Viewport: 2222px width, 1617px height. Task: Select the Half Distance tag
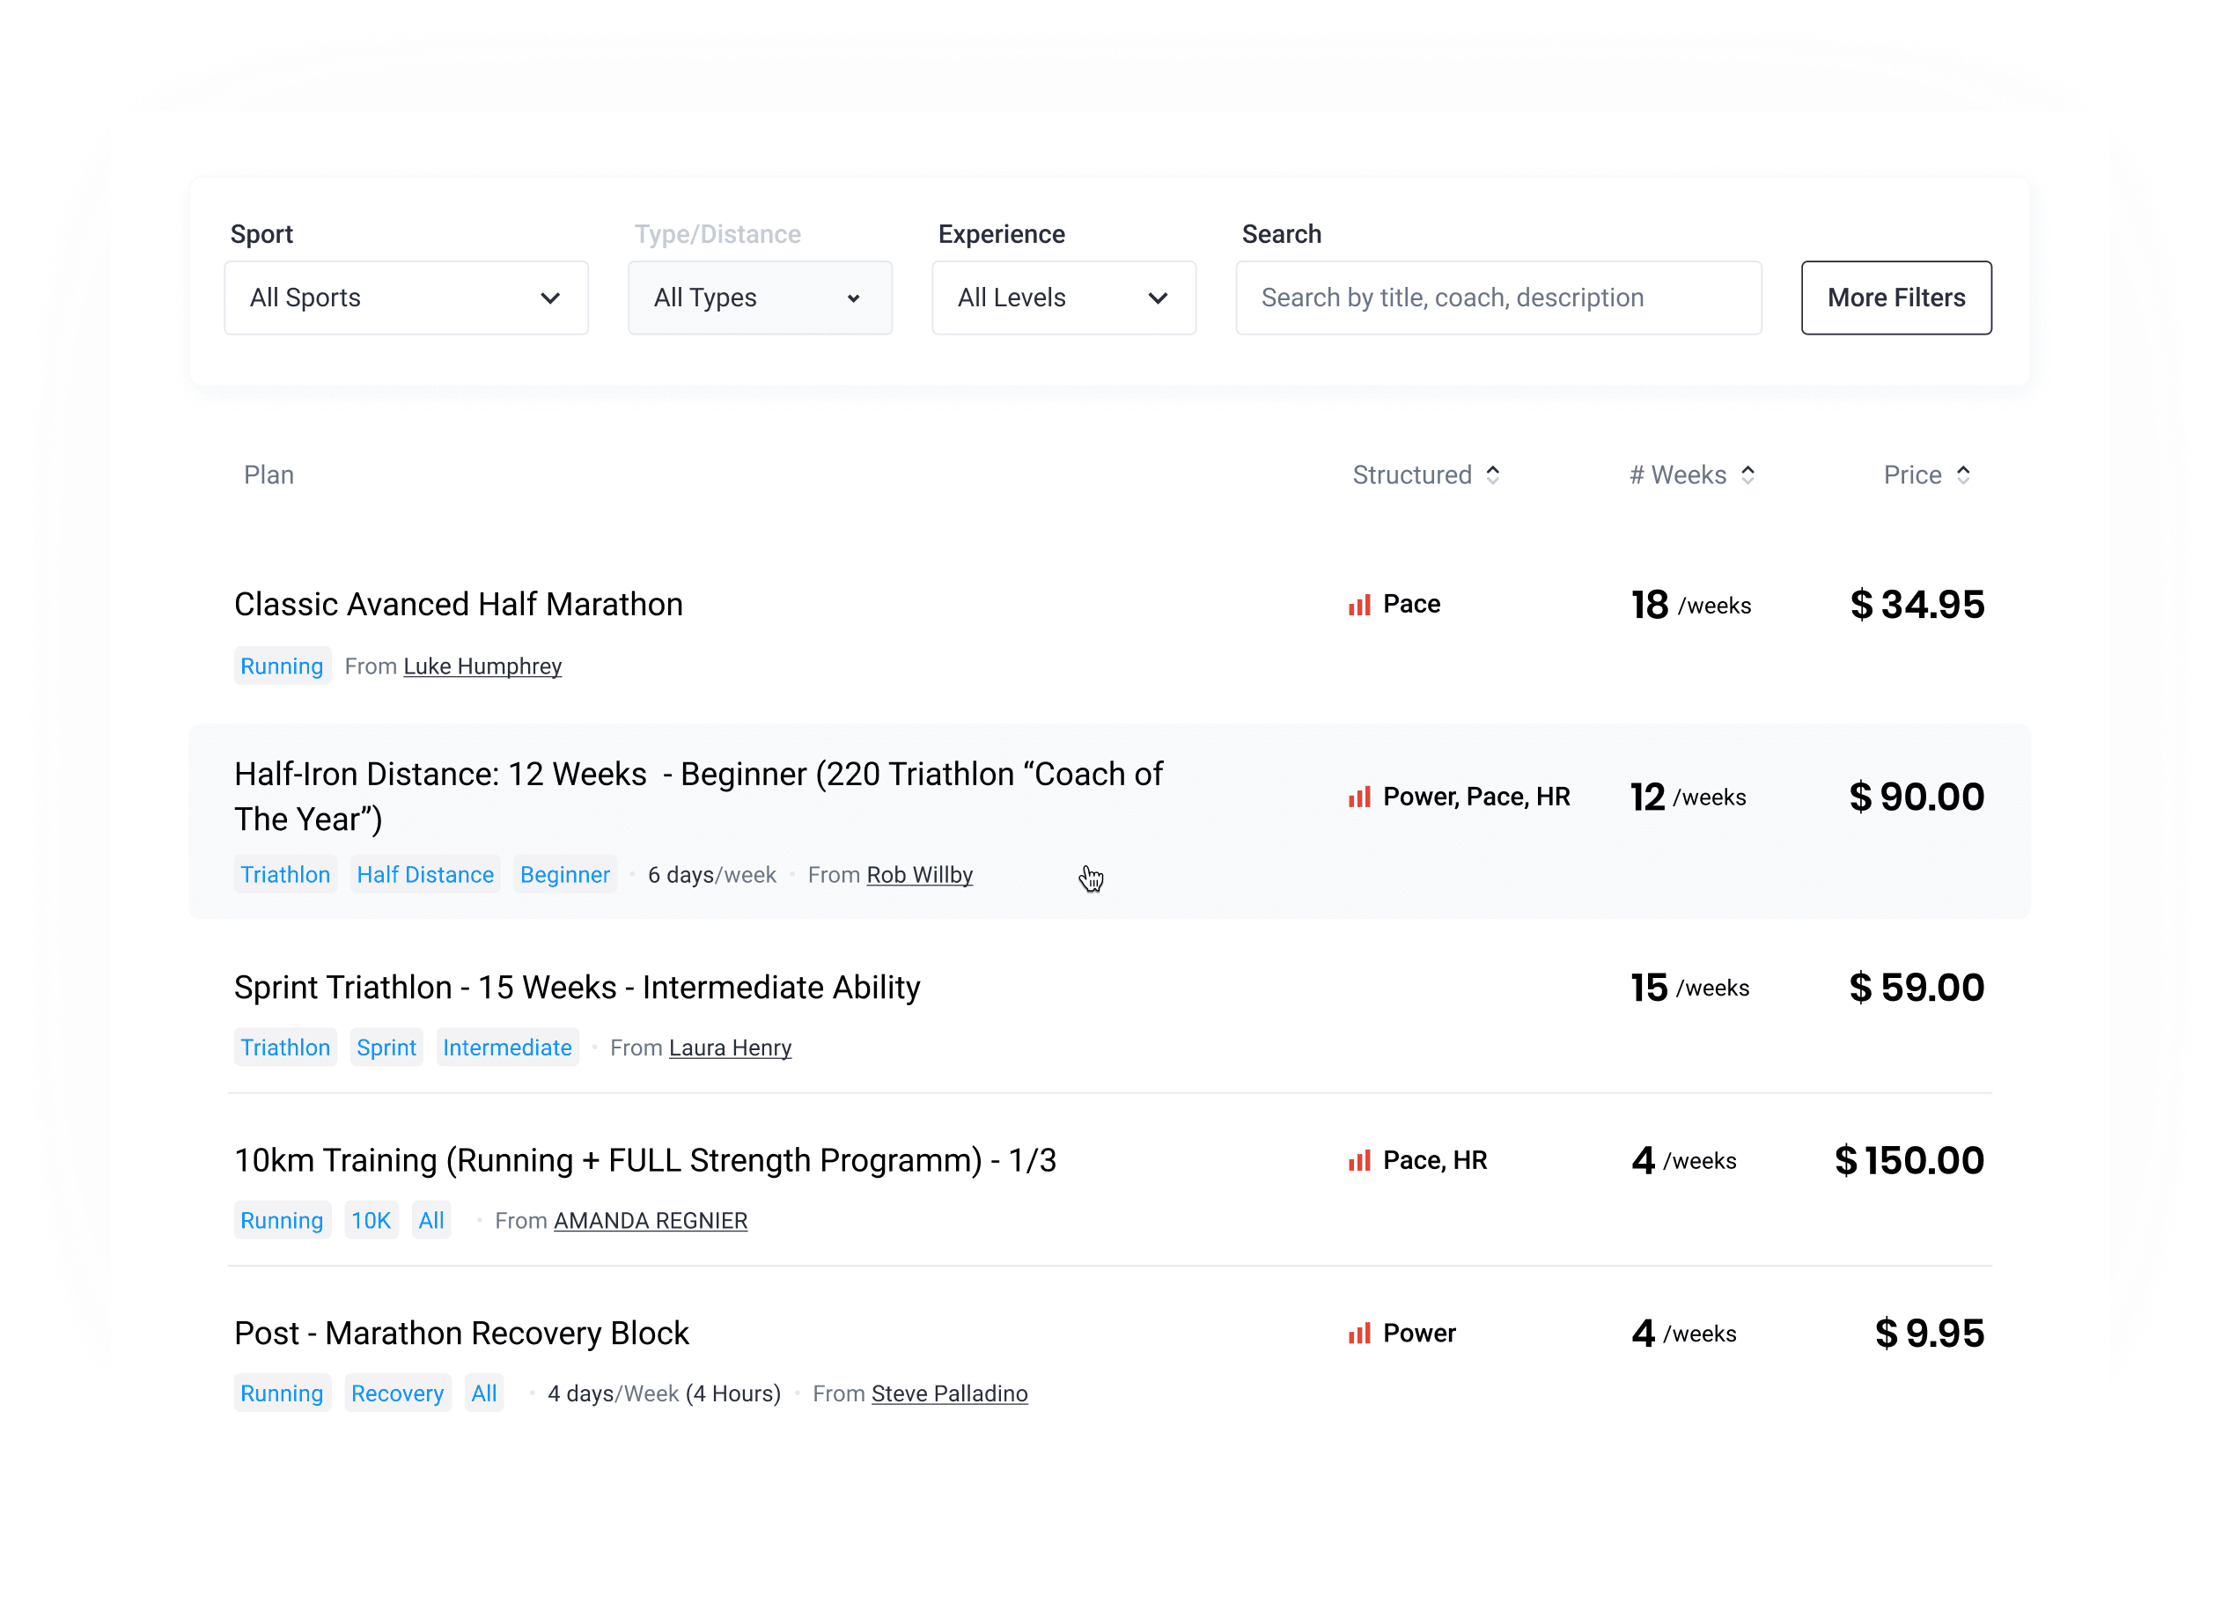425,876
